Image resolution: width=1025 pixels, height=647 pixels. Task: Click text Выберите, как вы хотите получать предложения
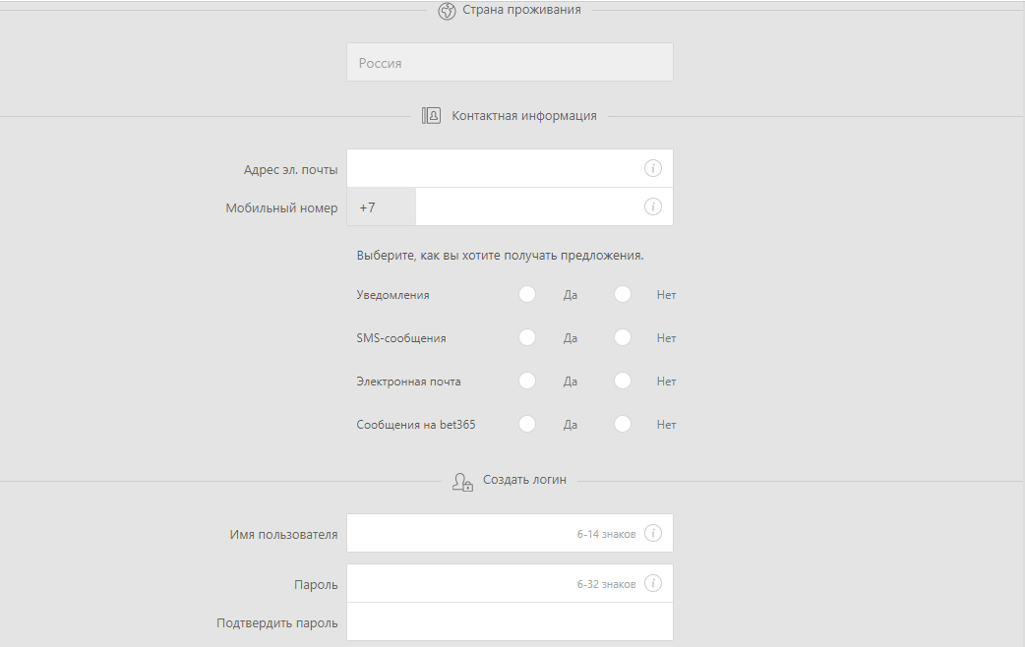point(500,256)
